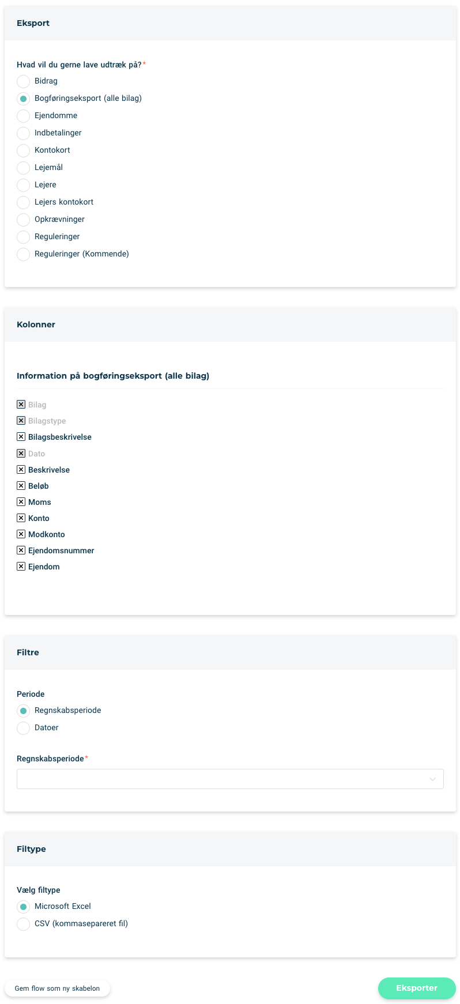Choose Lejers kontokort export option
Image resolution: width=460 pixels, height=1004 pixels.
pyautogui.click(x=23, y=202)
